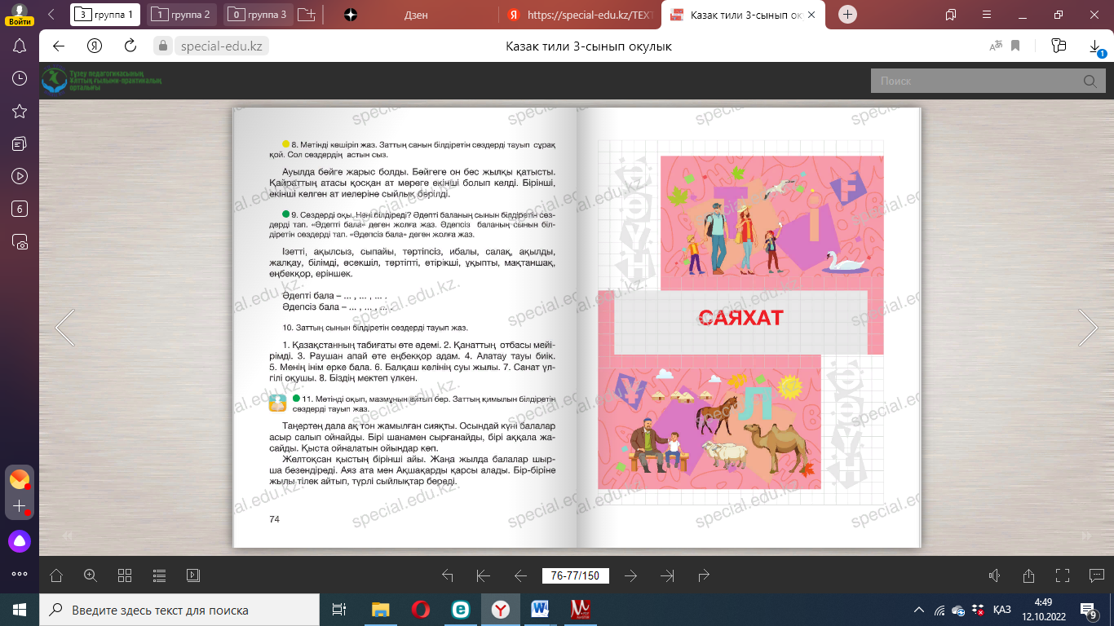The image size is (1114, 626).
Task: Open the table of contents list
Action: click(x=159, y=575)
